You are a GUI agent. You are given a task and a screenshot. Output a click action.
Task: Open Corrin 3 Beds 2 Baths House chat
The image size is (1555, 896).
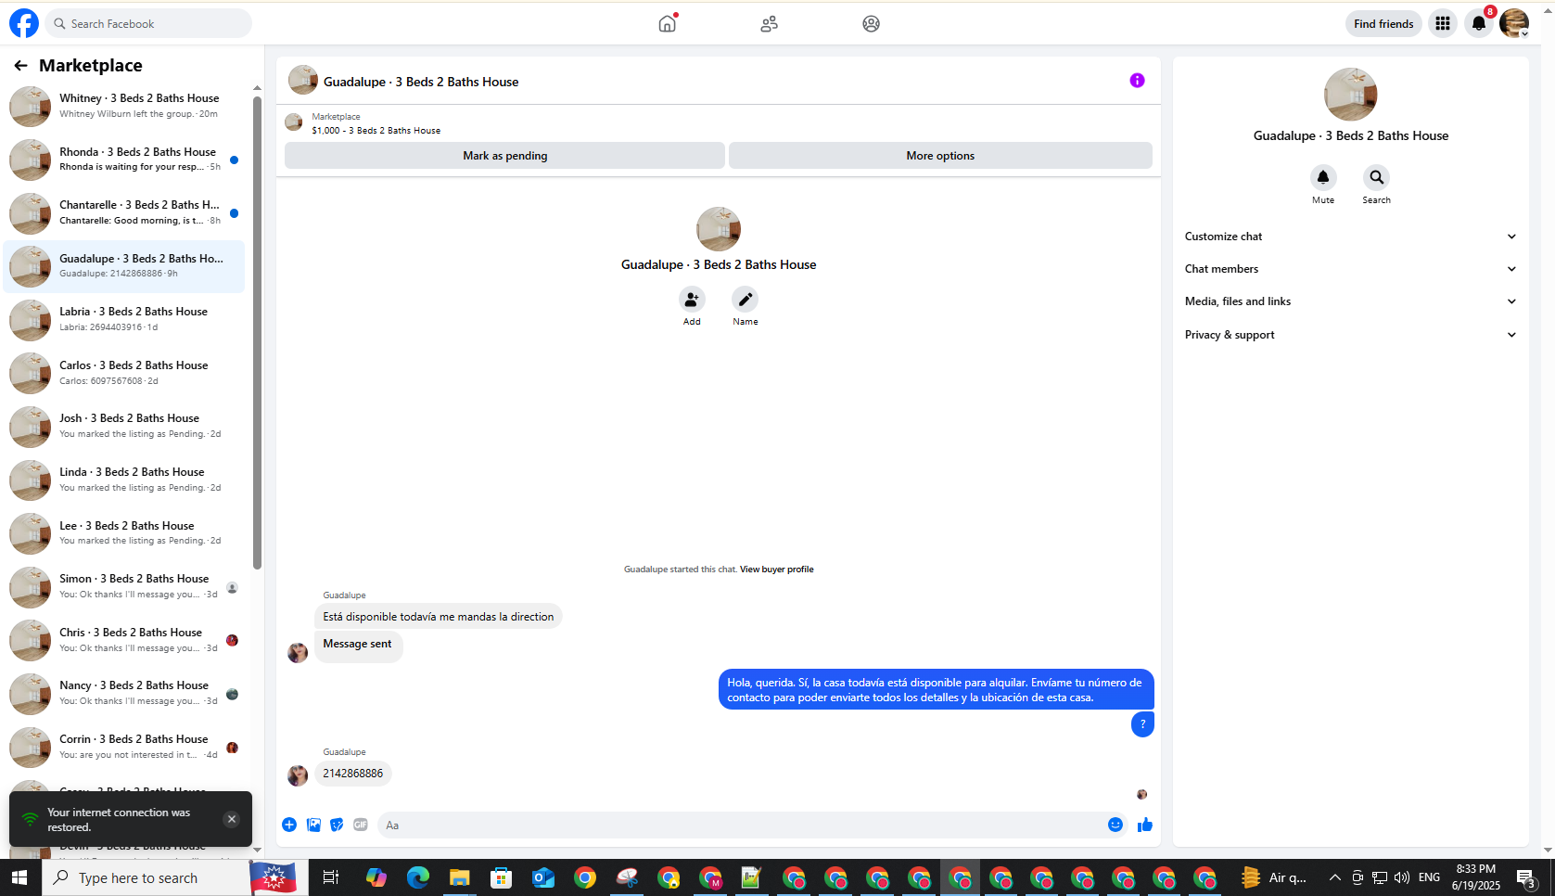click(x=124, y=747)
